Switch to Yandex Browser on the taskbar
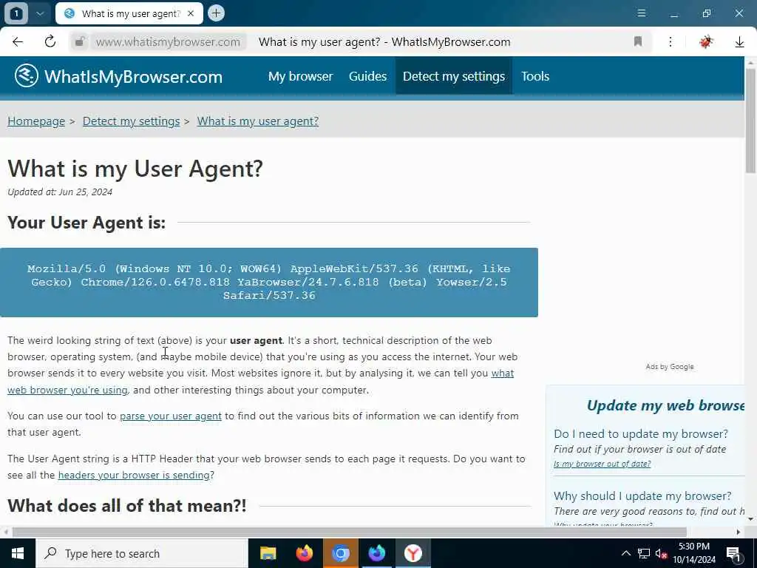This screenshot has height=568, width=757. (413, 553)
